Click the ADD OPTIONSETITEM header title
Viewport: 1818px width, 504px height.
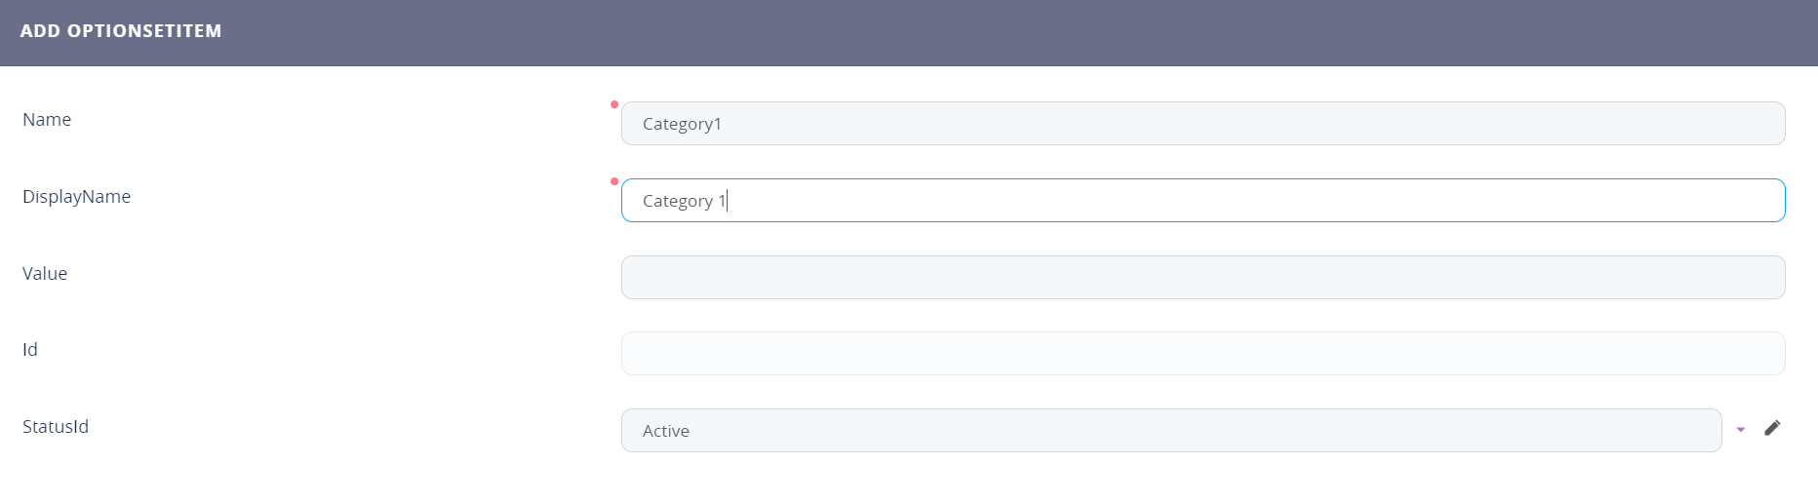pyautogui.click(x=121, y=31)
